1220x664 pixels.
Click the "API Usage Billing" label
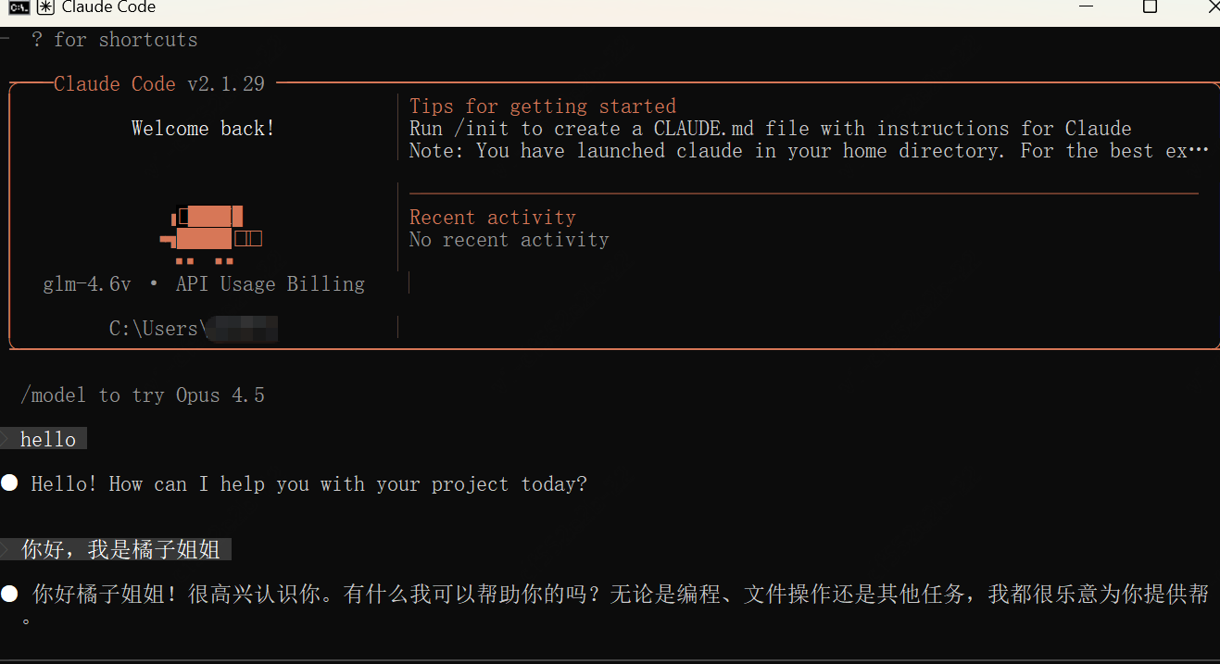(x=270, y=284)
